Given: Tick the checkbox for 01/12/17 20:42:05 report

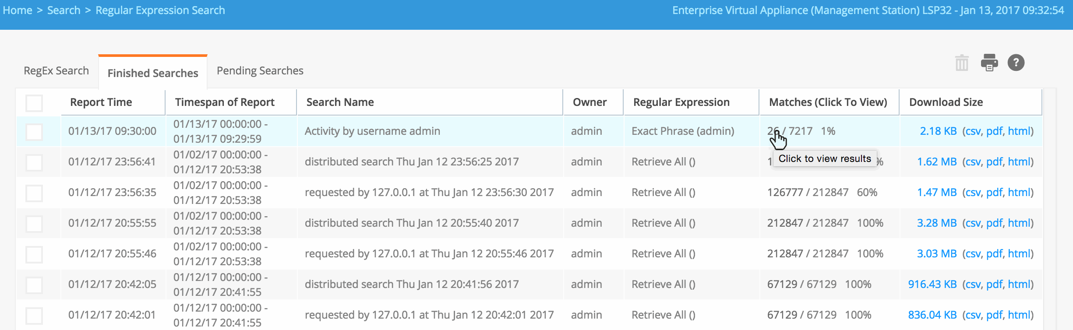Looking at the screenshot, I should click(34, 285).
